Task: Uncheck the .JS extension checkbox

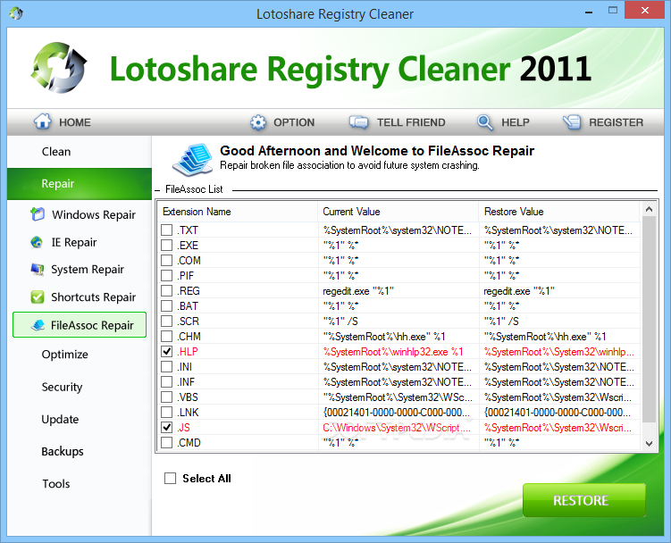Action: pyautogui.click(x=166, y=428)
